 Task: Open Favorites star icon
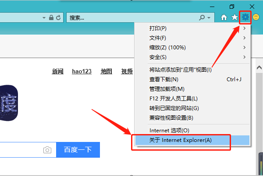coord(235,17)
